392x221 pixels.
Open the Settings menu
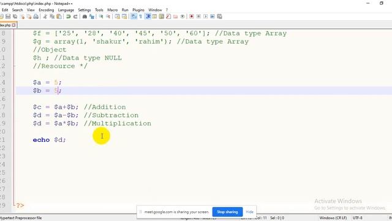(x=85, y=10)
